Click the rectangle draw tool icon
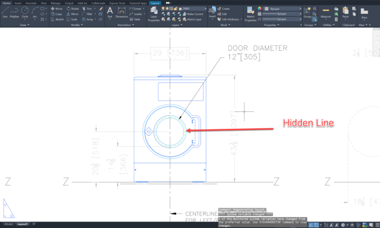Viewport: 380px width, 228px height. pyautogui.click(x=43, y=8)
